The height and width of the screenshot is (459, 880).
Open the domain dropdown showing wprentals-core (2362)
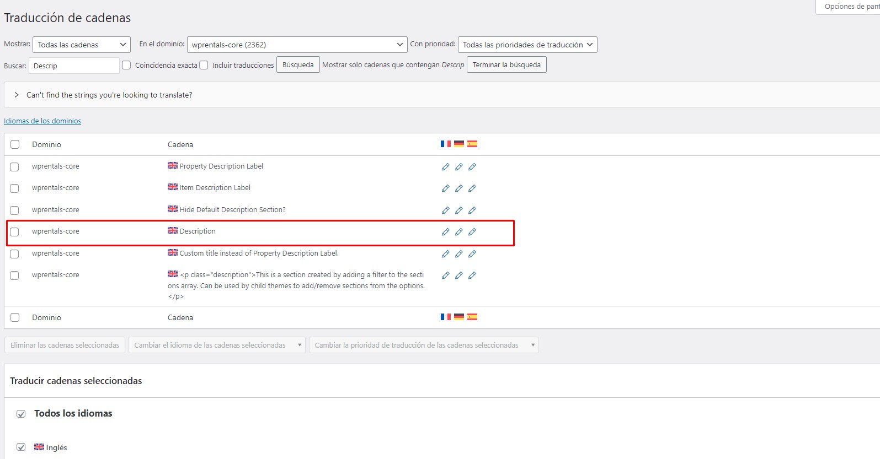[x=297, y=45]
